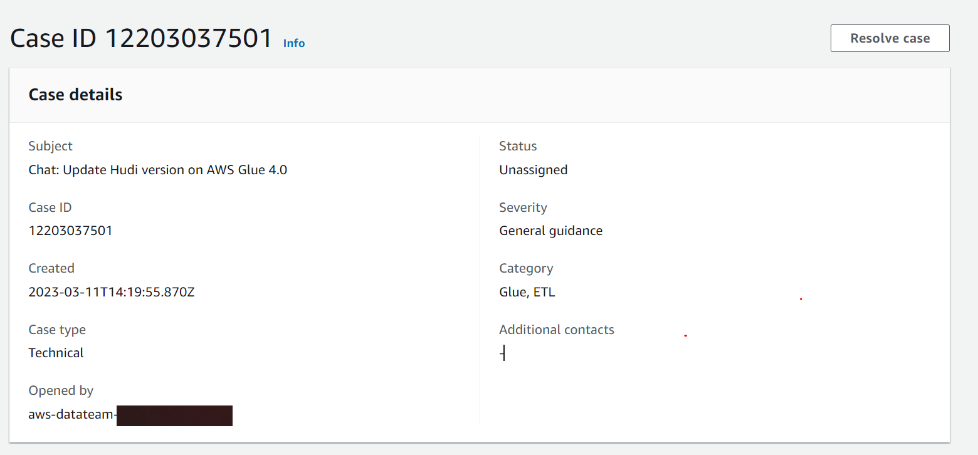Select subject text 'Chat: Update Hudi version on AWS Glue 4.0'
978x455 pixels.
(x=158, y=170)
